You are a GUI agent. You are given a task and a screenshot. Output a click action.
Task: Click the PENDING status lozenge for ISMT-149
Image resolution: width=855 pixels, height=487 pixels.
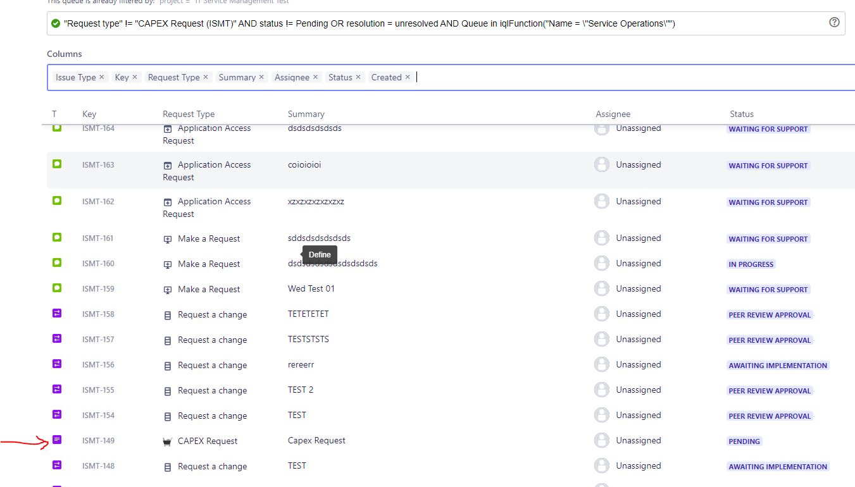click(744, 441)
